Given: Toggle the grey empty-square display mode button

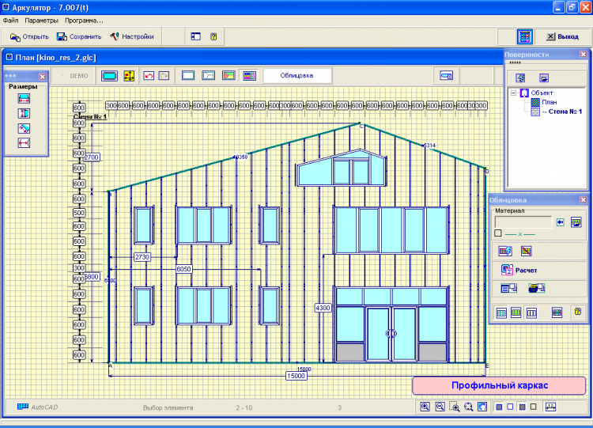Looking at the screenshot, I should point(533,407).
